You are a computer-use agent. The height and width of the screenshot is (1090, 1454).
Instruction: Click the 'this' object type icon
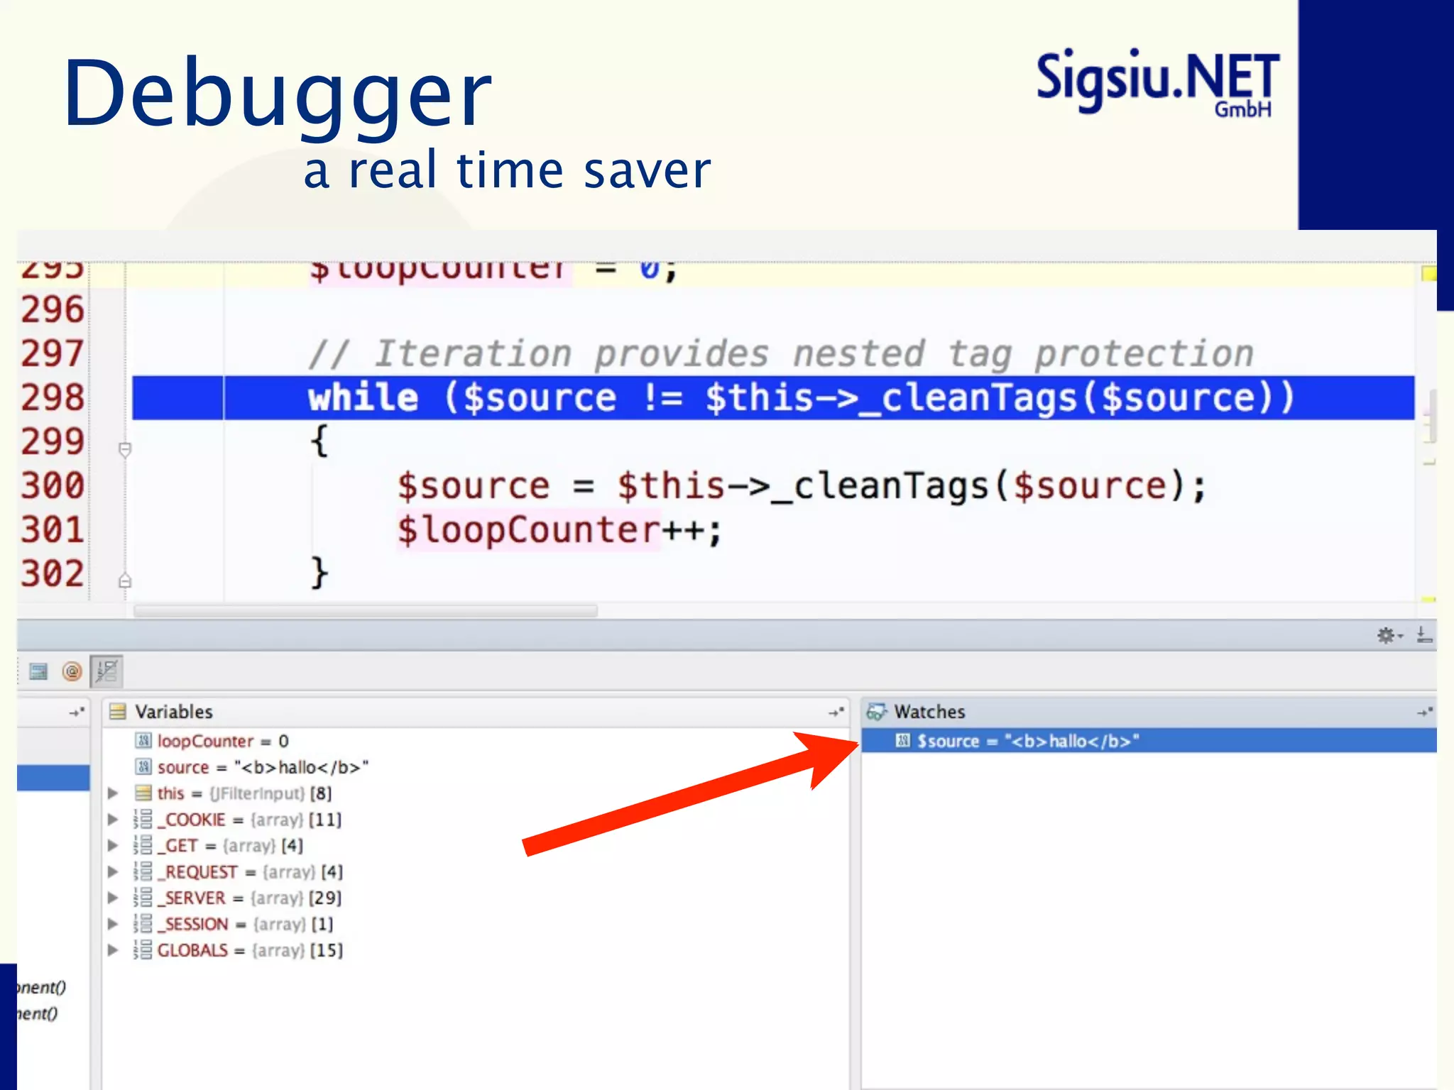click(143, 793)
